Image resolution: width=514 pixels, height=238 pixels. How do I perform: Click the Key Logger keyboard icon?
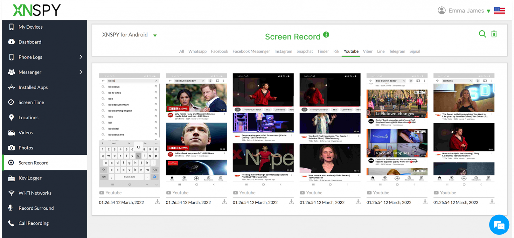click(11, 178)
